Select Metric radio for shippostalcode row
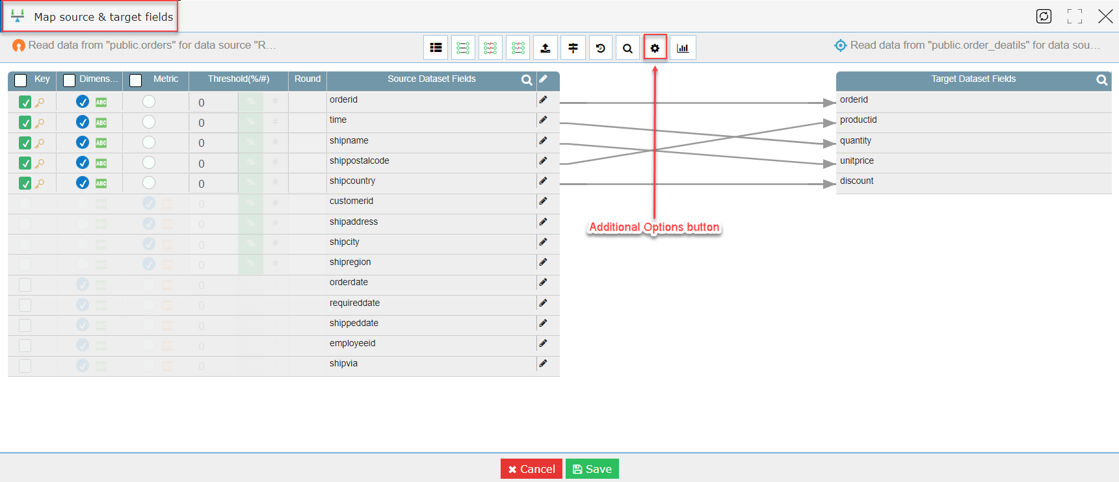 [149, 162]
